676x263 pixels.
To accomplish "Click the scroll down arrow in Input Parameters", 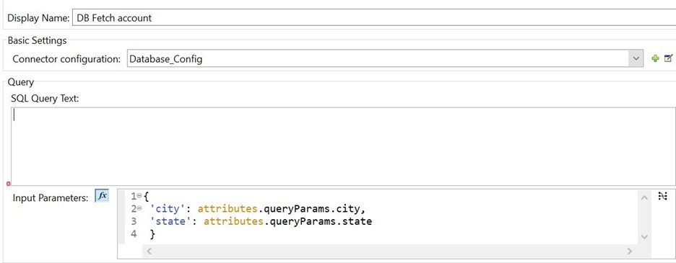I will tap(644, 237).
